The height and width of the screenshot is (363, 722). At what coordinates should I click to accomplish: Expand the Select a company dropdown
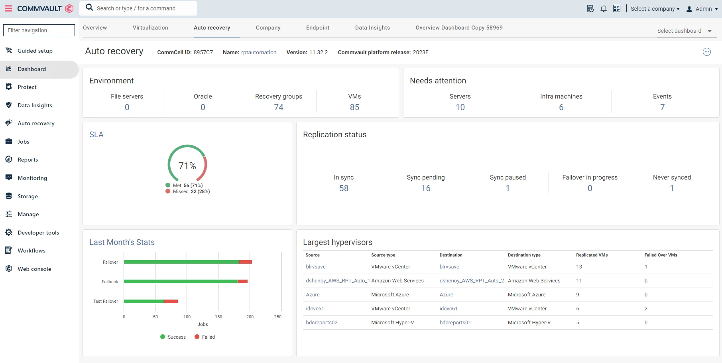655,9
